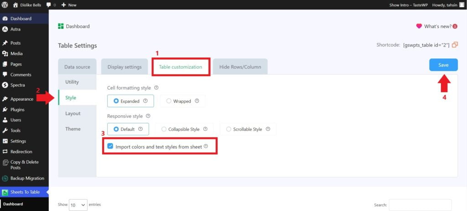Choose Collapsible Style radio option
This screenshot has width=467, height=211.
click(164, 129)
